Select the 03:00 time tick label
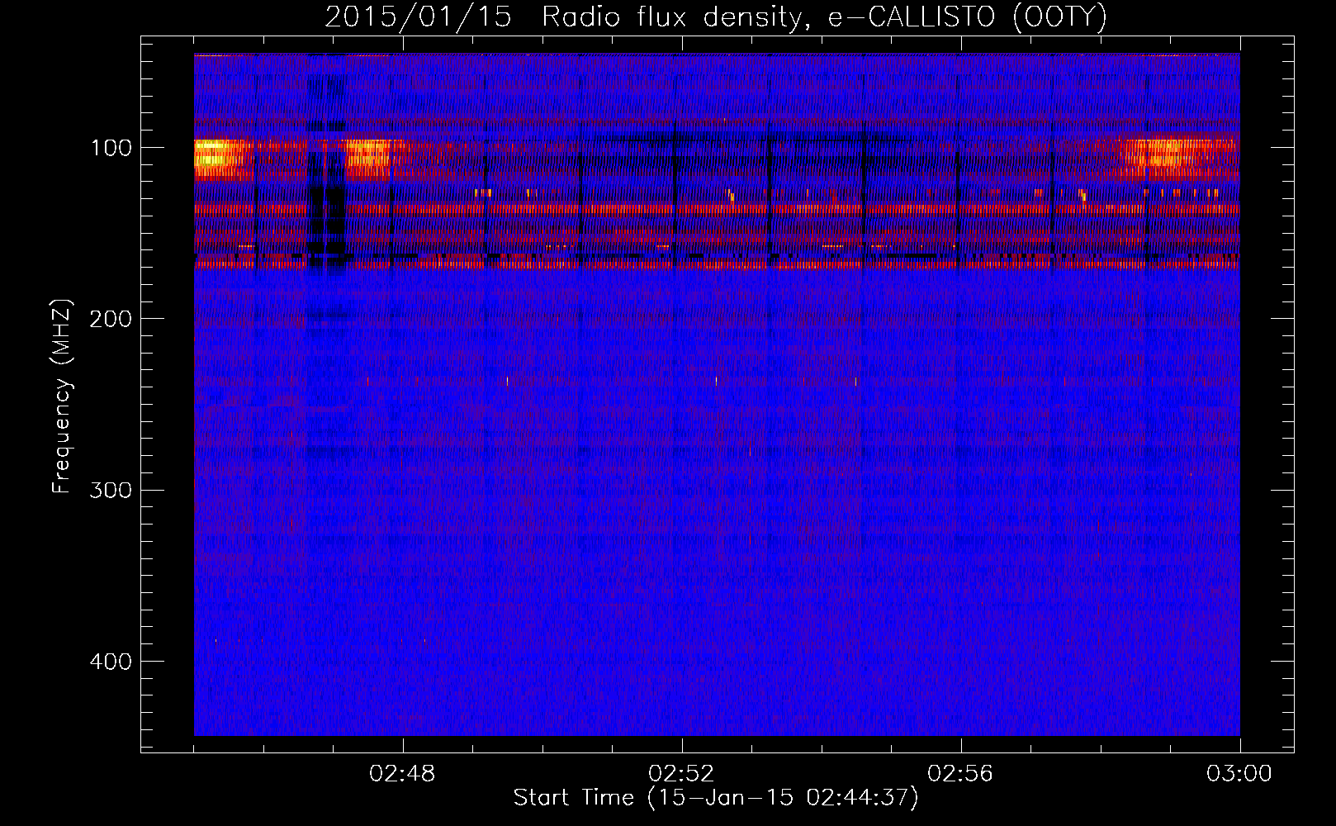This screenshot has height=826, width=1336. tap(1239, 774)
